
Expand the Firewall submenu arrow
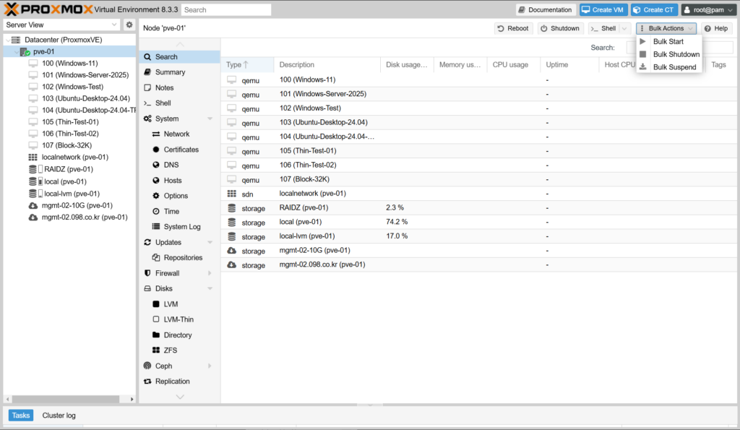point(210,273)
